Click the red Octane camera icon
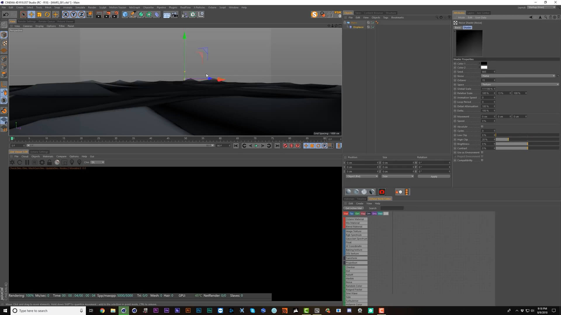This screenshot has width=561, height=315. (382, 192)
